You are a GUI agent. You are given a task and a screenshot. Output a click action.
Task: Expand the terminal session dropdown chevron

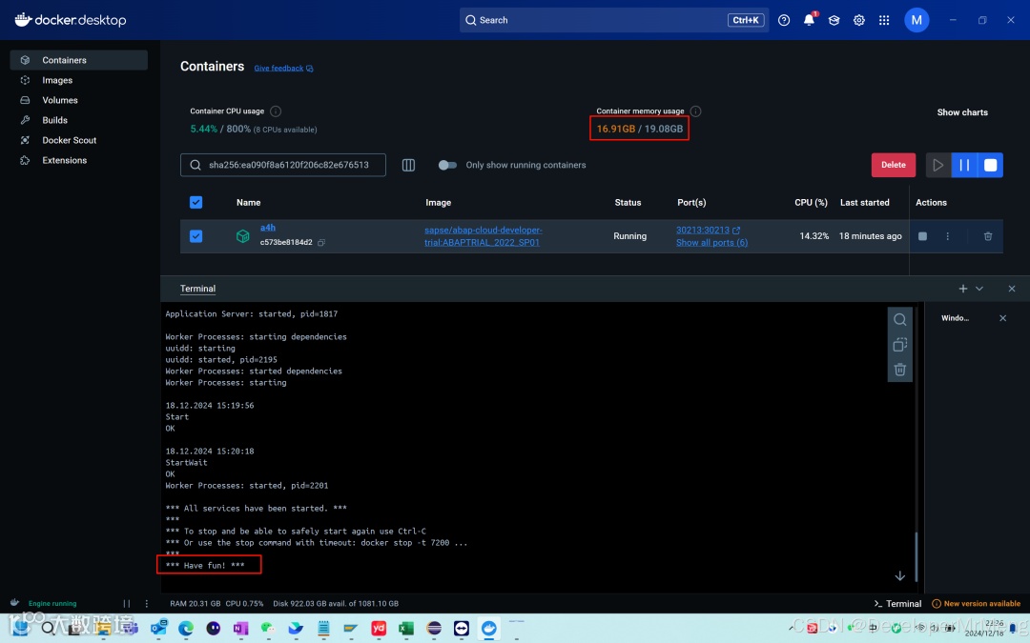tap(978, 289)
